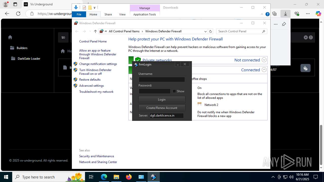Click shield icon beside Advanced settings
The height and width of the screenshot is (182, 324).
click(75, 86)
